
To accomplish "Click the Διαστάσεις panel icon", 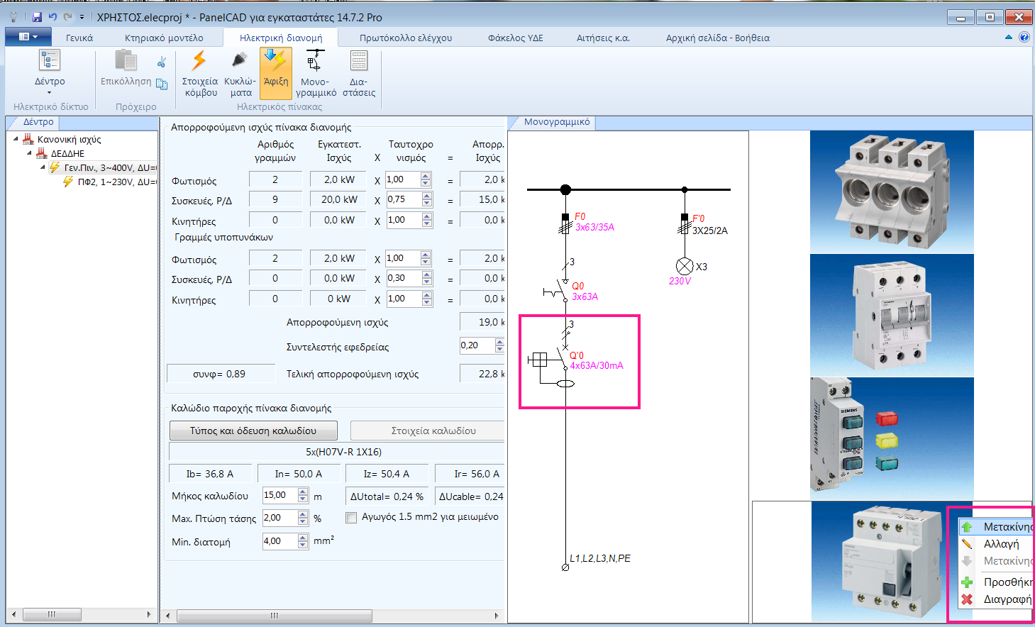I will tap(359, 62).
